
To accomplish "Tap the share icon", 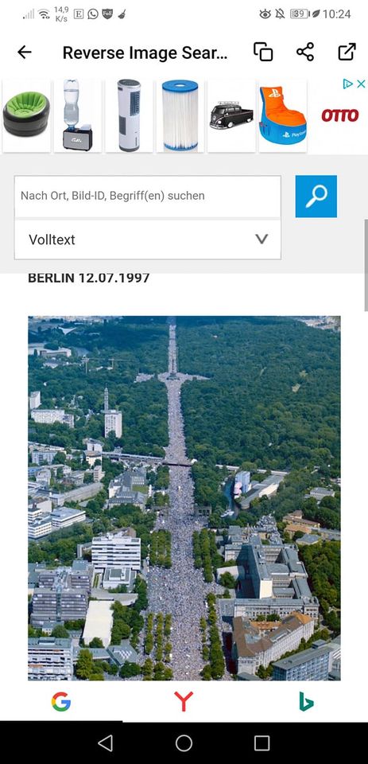I will [305, 53].
